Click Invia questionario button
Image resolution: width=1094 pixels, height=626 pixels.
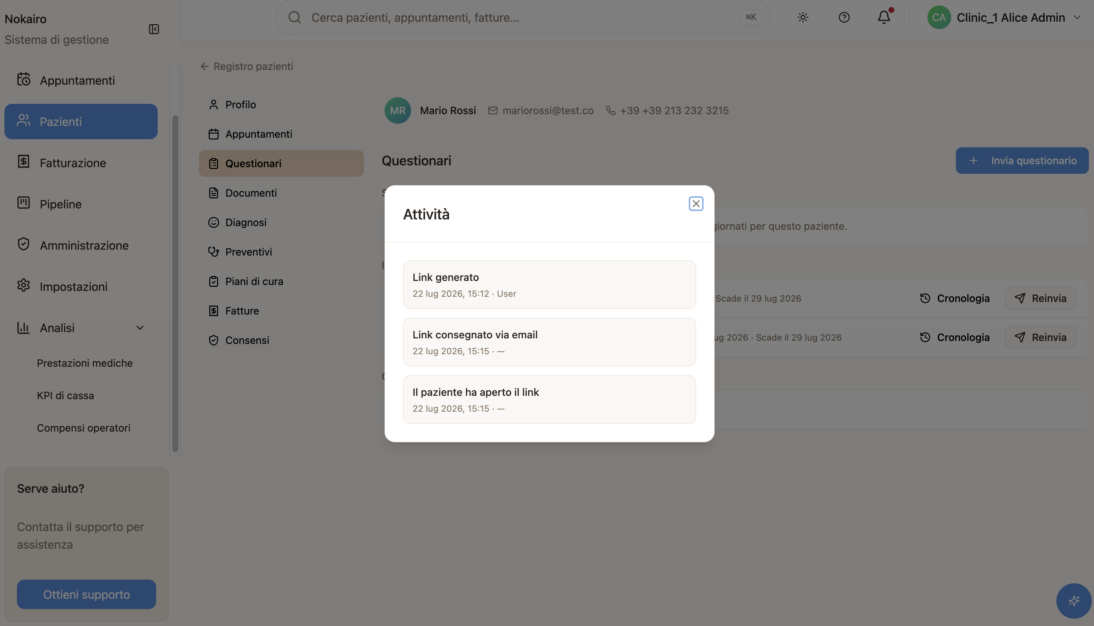[1022, 161]
